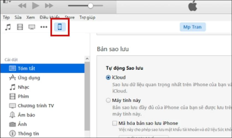The width and height of the screenshot is (232, 138).
Task: Click the Cài đặt section label
Action: [11, 60]
